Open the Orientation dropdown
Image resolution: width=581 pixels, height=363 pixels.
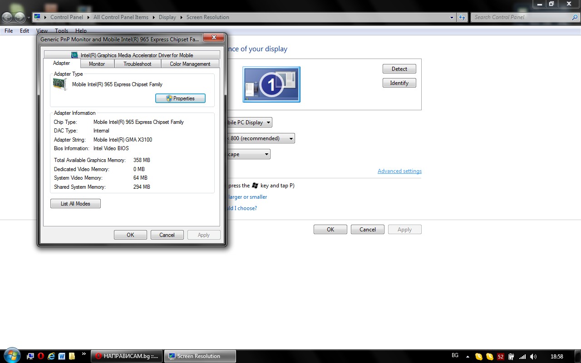(248, 154)
